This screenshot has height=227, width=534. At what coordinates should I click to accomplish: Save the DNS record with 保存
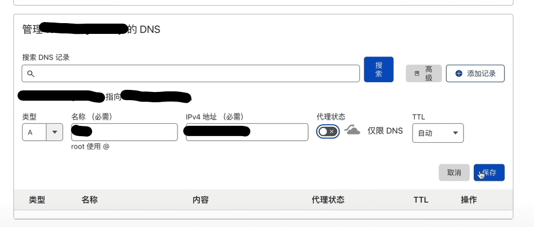(x=489, y=173)
